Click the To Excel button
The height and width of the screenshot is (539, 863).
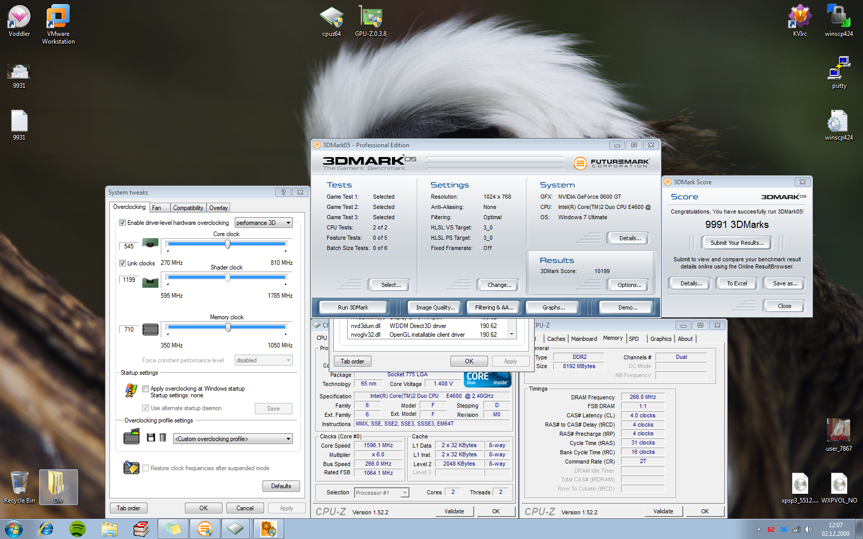737,283
